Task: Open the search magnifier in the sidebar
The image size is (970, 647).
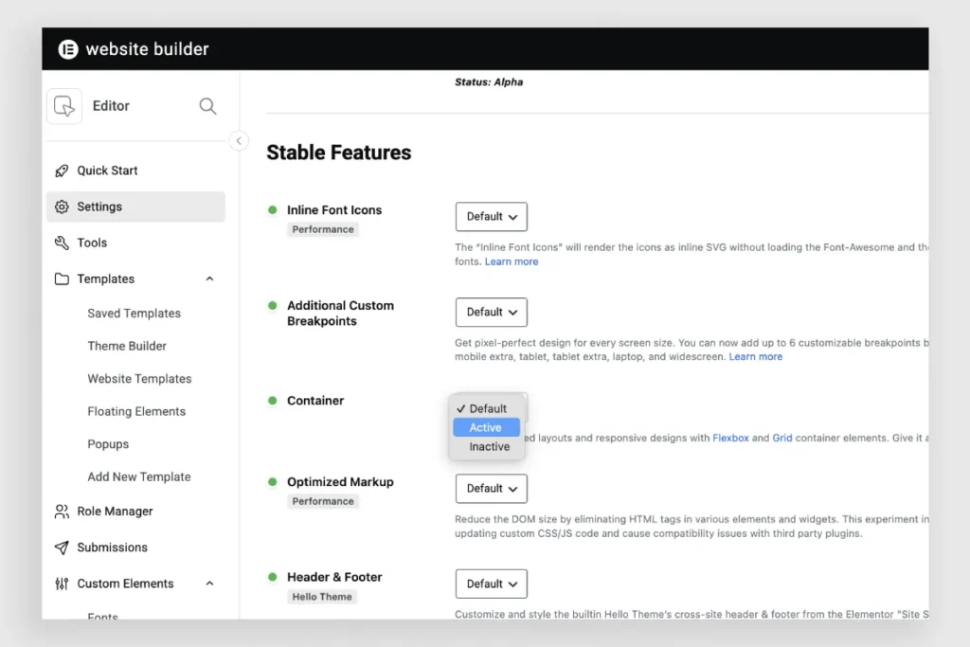Action: click(x=207, y=106)
